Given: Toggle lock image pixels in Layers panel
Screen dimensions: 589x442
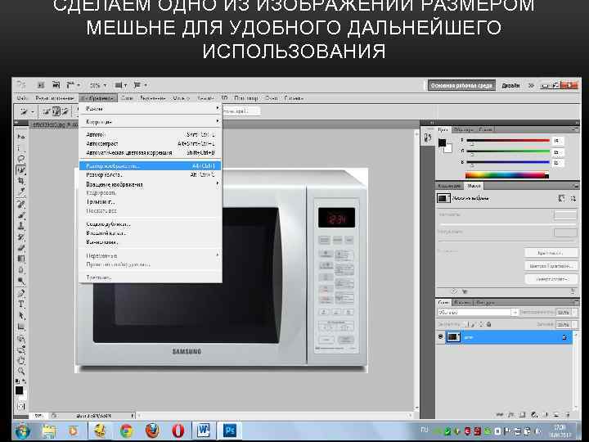Looking at the screenshot, I should click(473, 324).
